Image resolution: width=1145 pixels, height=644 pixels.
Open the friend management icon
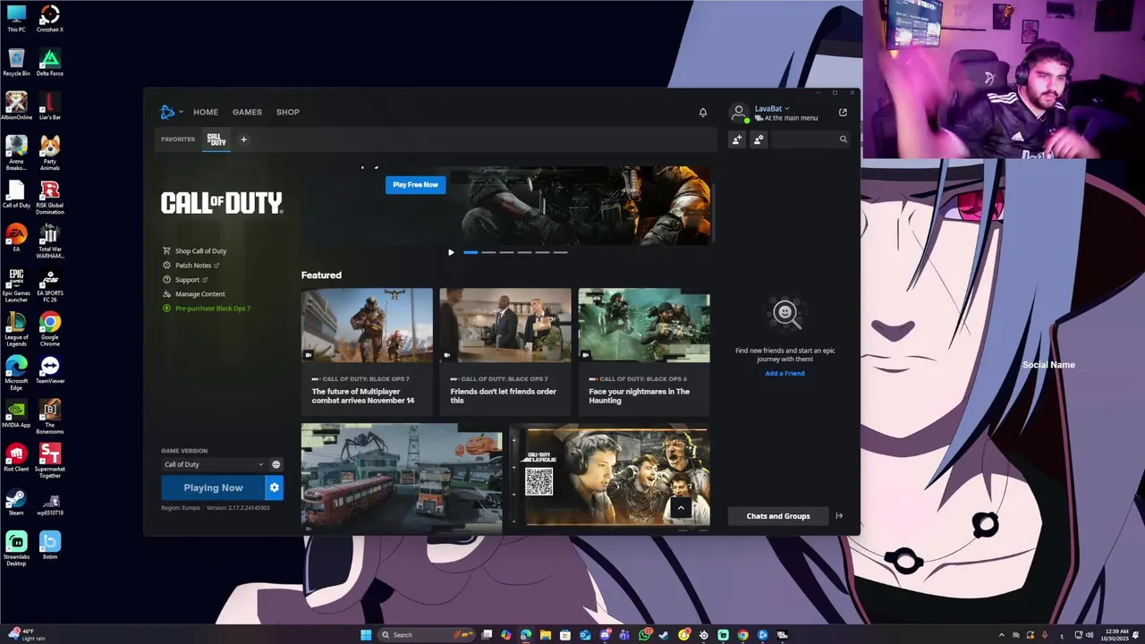[759, 140]
